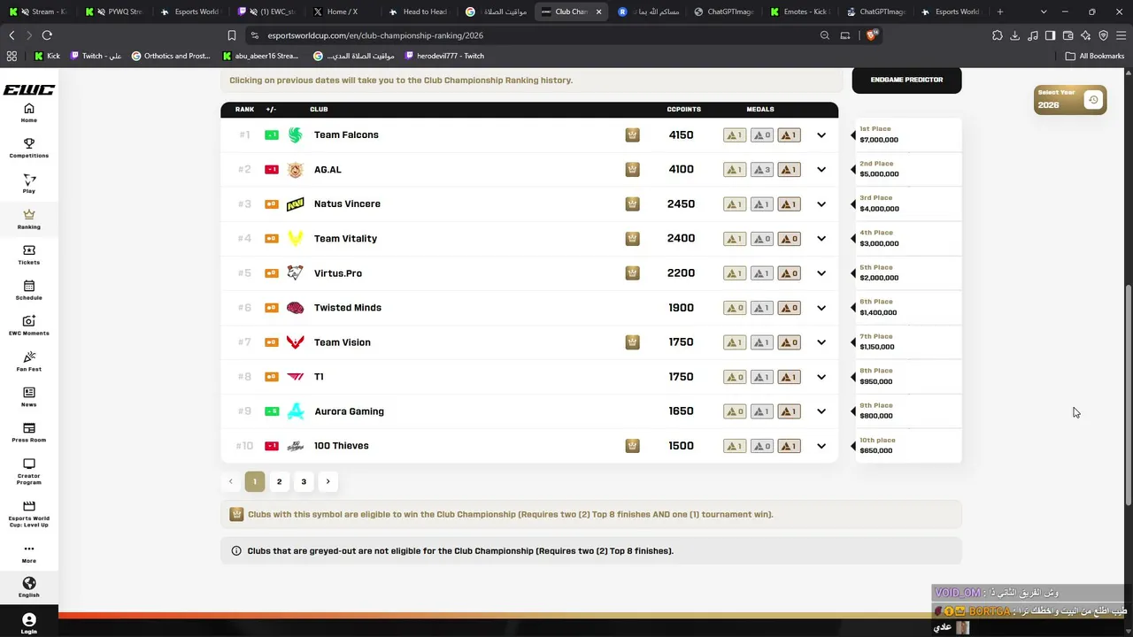Open the herodevil777 - Twitch bookmark
Image resolution: width=1133 pixels, height=637 pixels.
(444, 56)
